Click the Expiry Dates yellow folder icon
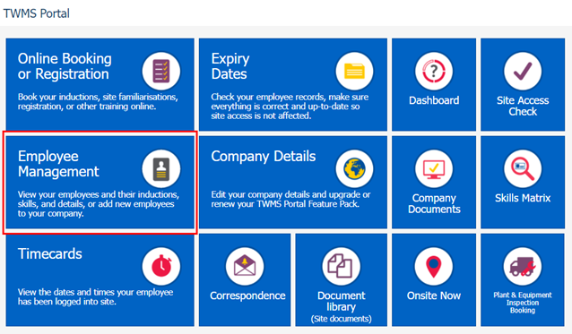This screenshot has height=334, width=572. [x=354, y=71]
